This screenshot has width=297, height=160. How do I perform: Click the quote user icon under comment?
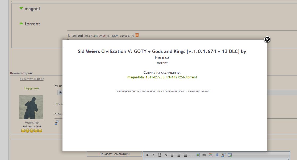tap(57, 123)
